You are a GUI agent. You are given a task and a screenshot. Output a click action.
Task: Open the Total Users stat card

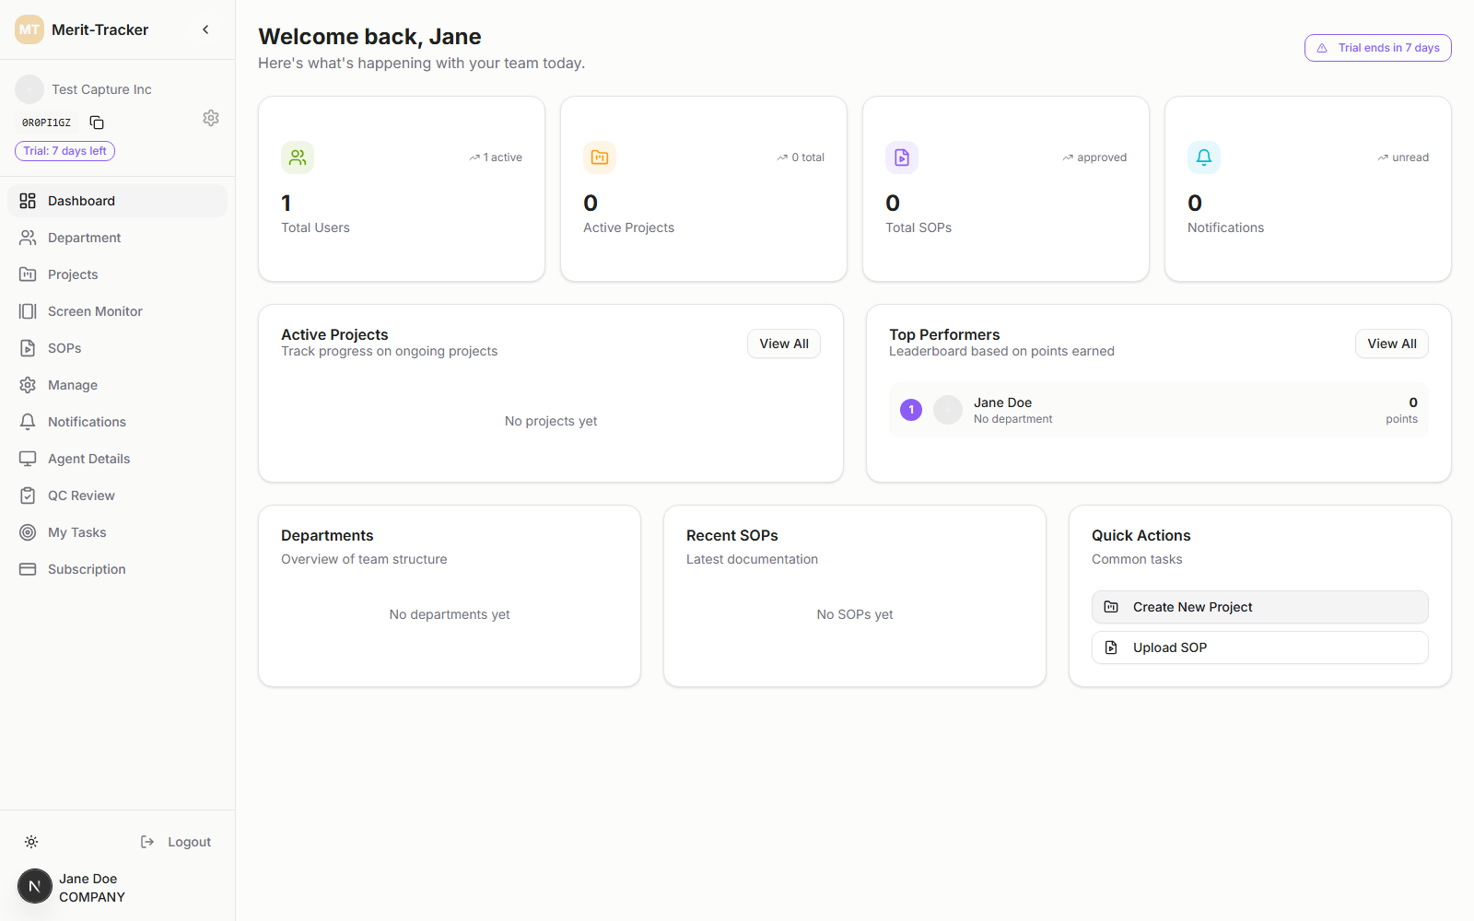[x=402, y=189]
